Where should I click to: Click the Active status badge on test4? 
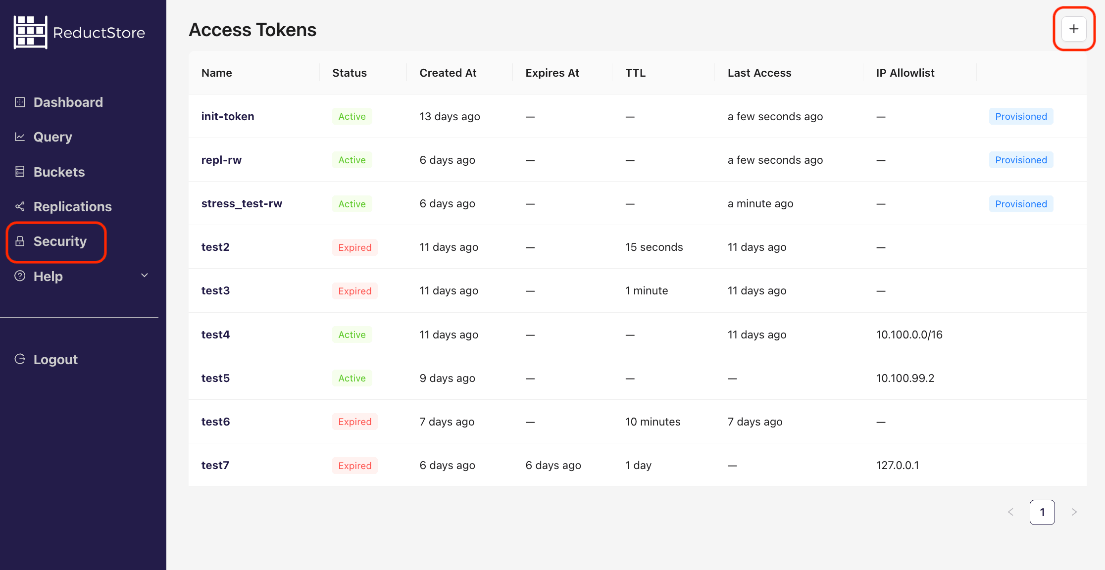[x=352, y=334]
